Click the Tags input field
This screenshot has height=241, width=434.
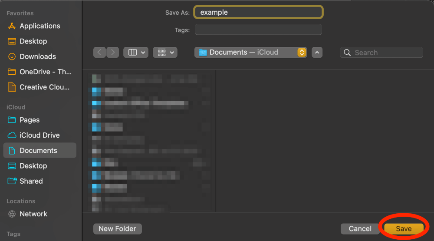point(259,30)
